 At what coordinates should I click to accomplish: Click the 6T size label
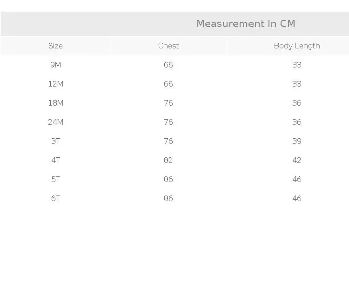pyautogui.click(x=56, y=198)
